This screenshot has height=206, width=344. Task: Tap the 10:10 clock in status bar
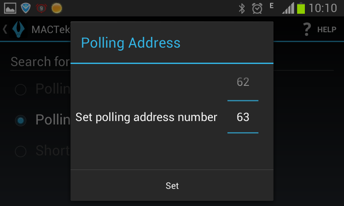pyautogui.click(x=323, y=8)
